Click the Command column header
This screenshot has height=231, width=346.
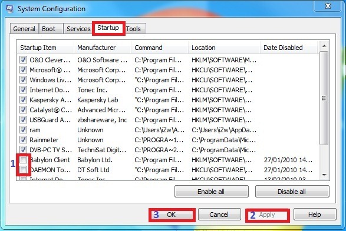point(160,48)
